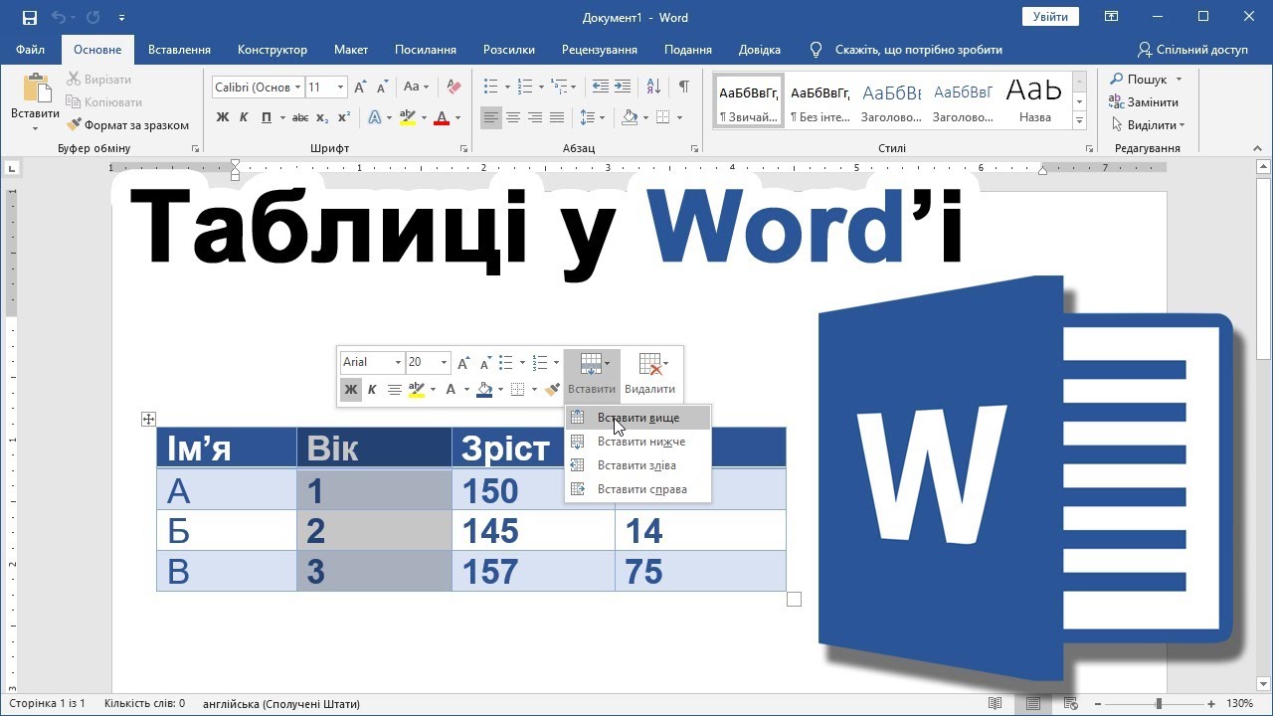This screenshot has height=716, width=1273.
Task: Center-align text using the ribbon
Action: [513, 117]
